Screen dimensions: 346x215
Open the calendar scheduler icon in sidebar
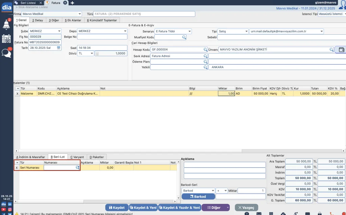pos(6,39)
